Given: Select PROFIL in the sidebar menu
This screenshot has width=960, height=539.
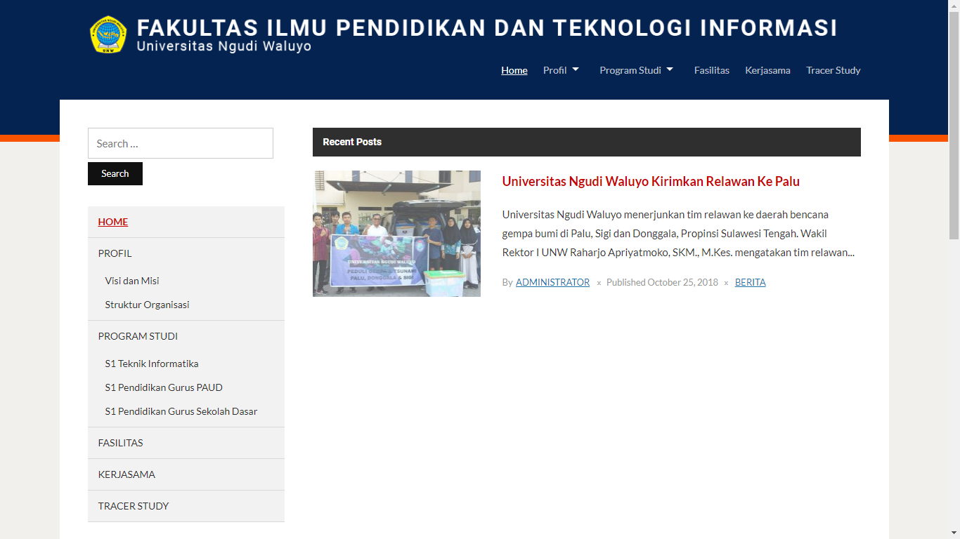Looking at the screenshot, I should coord(115,253).
